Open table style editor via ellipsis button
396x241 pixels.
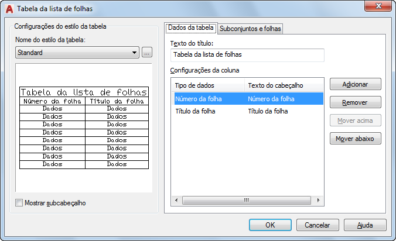[x=147, y=53]
